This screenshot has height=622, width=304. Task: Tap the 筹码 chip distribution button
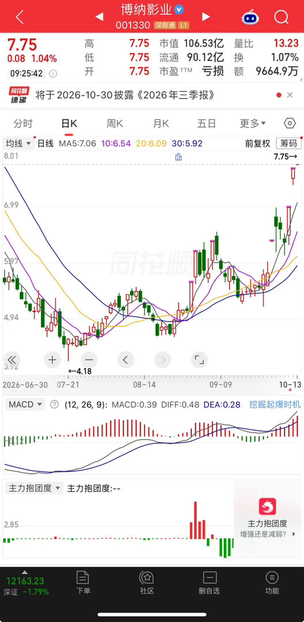288,143
